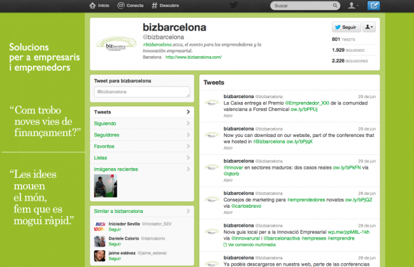The image size is (414, 267).
Task: Click avatar of Consejos de marketing tweet
Action: click(211, 199)
